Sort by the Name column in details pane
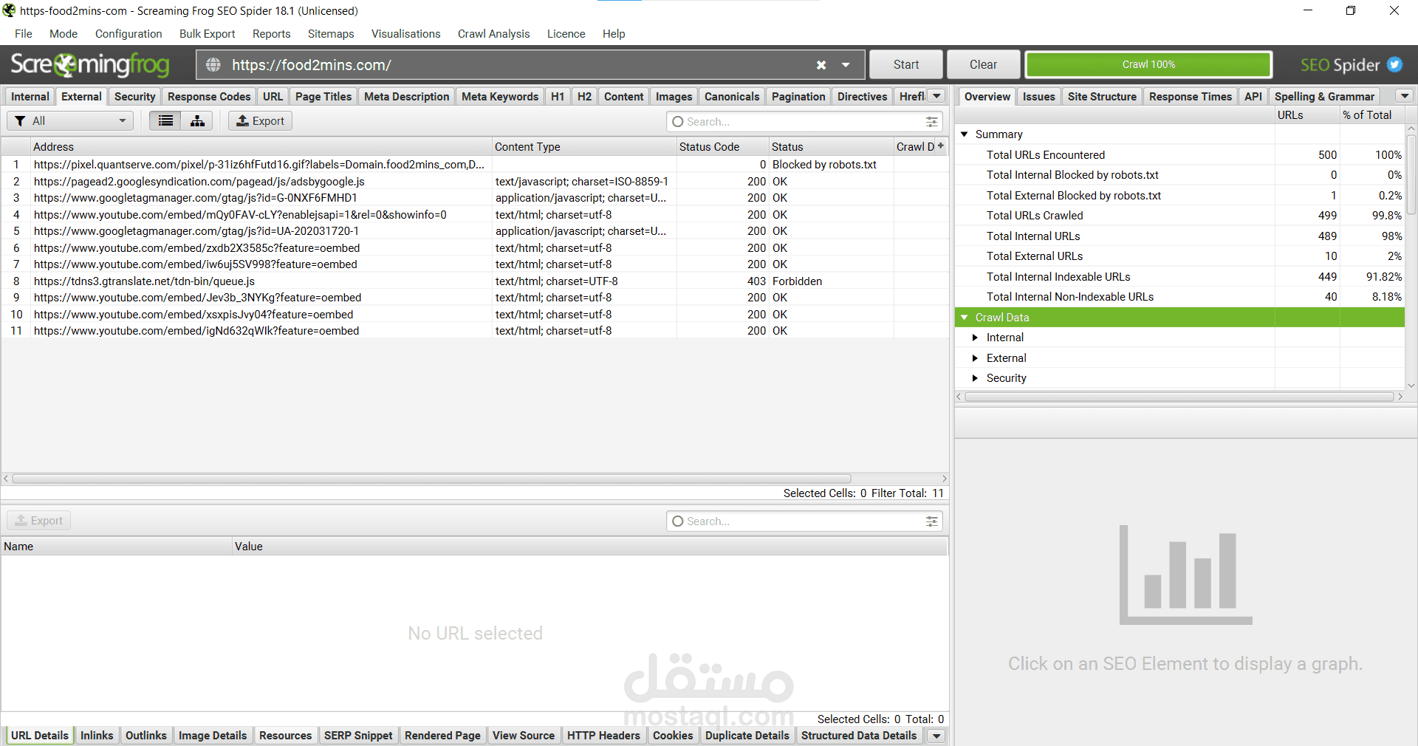This screenshot has height=746, width=1418. (117, 547)
